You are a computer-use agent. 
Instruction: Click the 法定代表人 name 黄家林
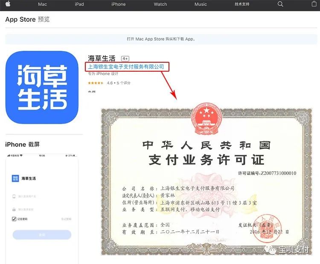(168, 195)
